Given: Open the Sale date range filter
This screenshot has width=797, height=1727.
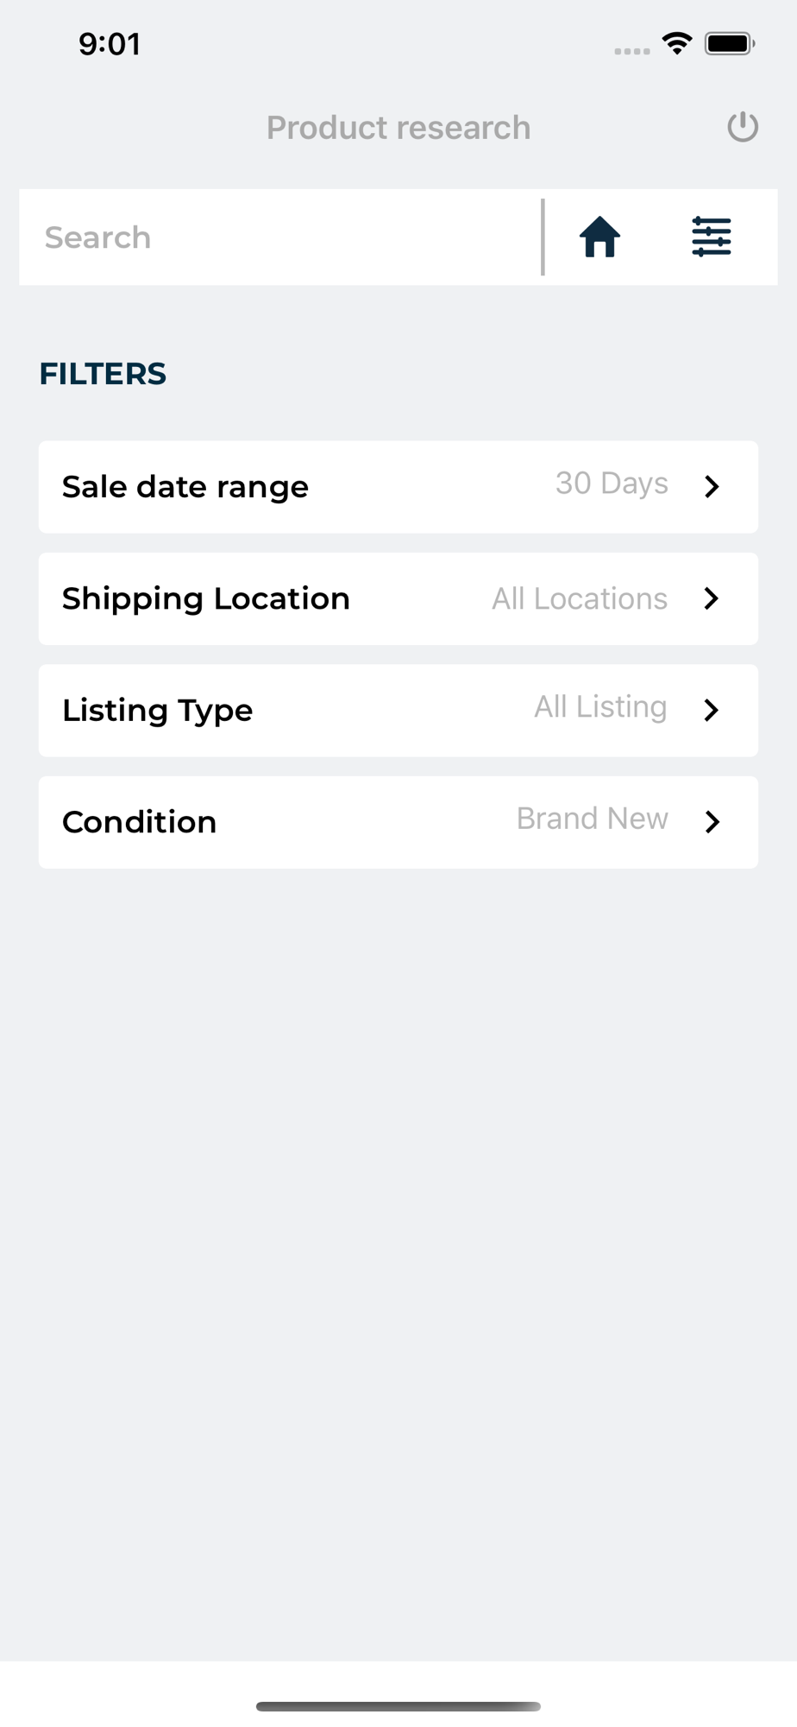Looking at the screenshot, I should (398, 487).
